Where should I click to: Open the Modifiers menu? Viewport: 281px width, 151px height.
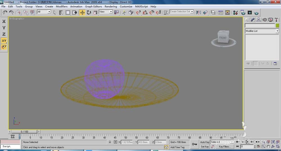(x=62, y=6)
